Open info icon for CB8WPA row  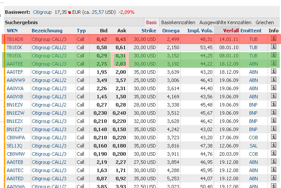click(274, 137)
